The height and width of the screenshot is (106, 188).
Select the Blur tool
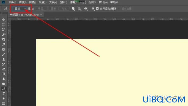[x=3, y=79]
